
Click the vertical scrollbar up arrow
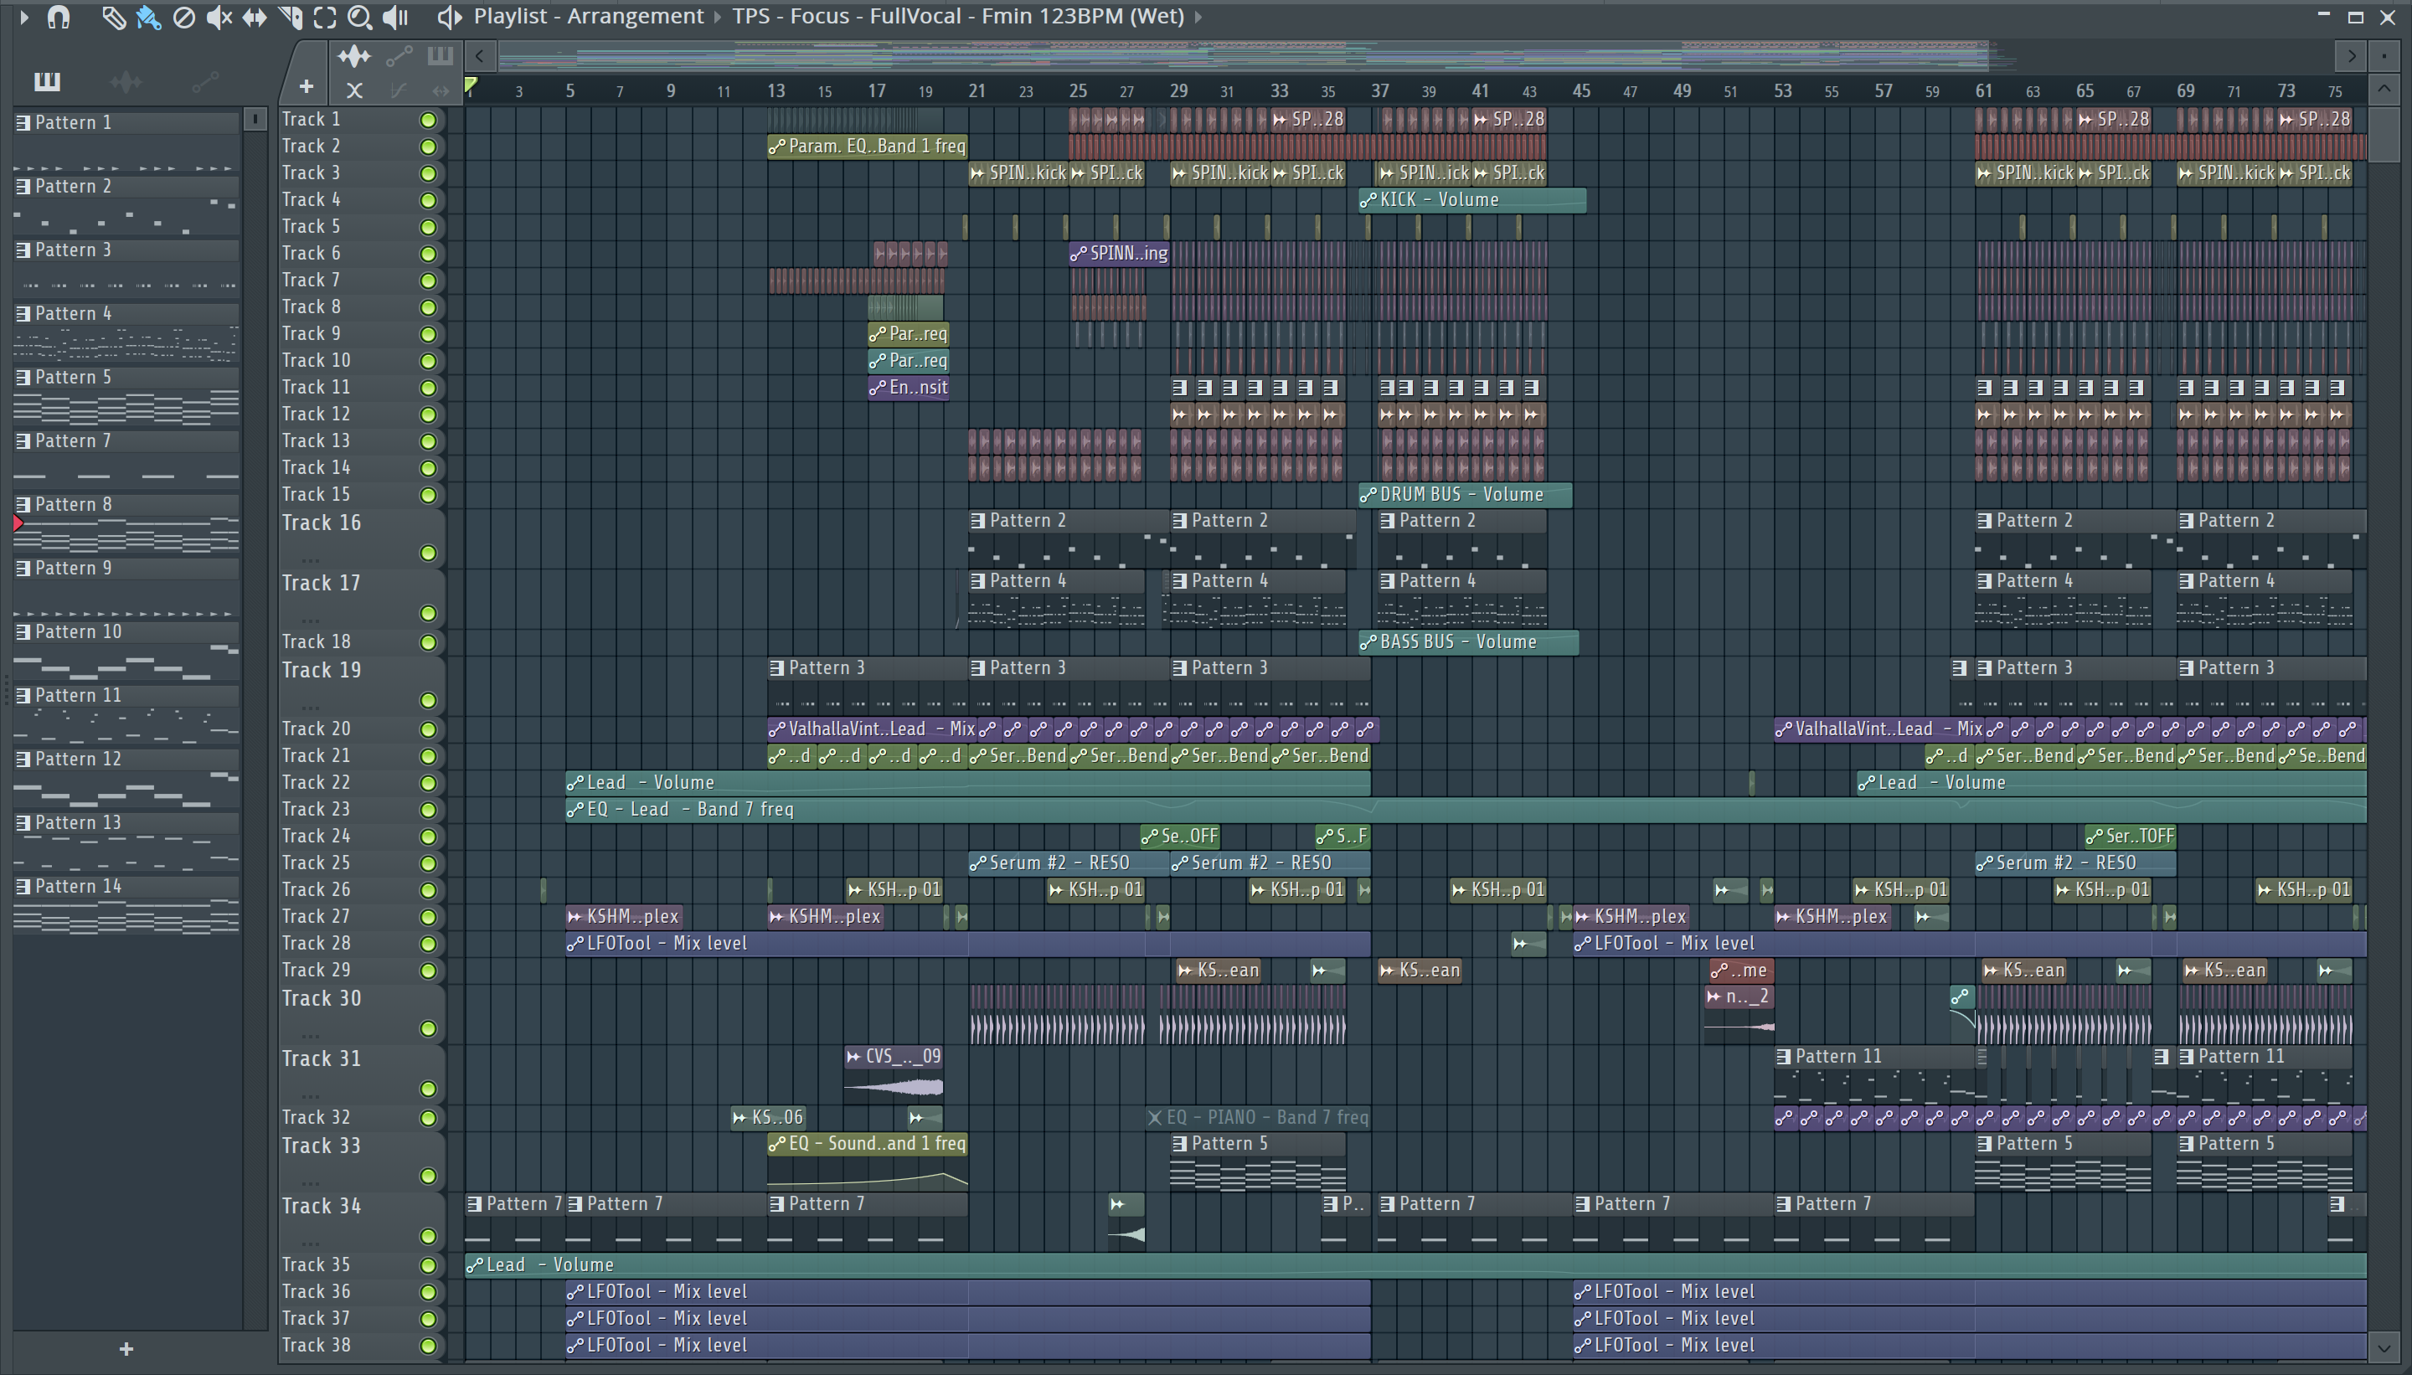click(x=2384, y=90)
